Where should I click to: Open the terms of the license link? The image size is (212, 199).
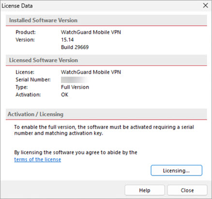(37, 159)
